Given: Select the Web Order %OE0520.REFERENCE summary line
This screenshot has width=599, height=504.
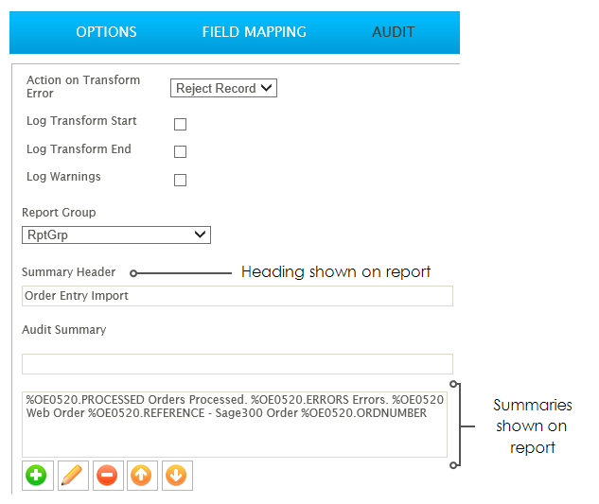Looking at the screenshot, I should pos(226,413).
